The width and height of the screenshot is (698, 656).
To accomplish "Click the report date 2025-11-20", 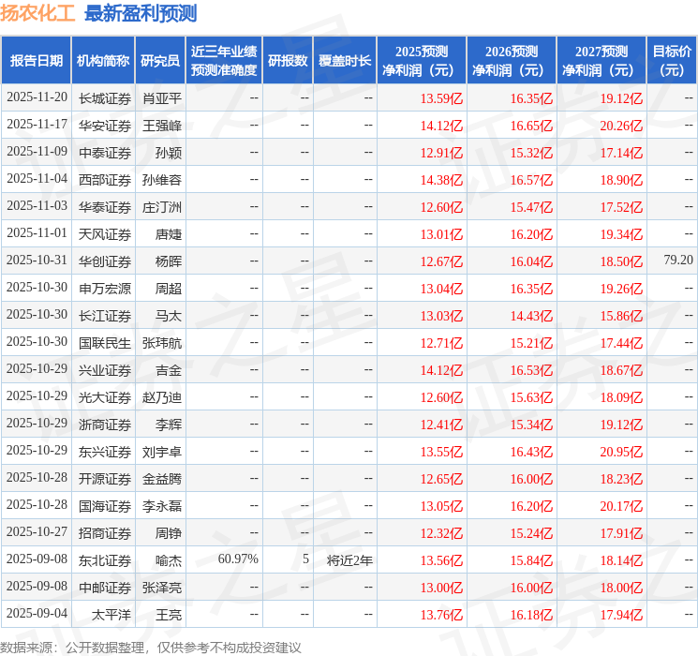I will tap(37, 97).
